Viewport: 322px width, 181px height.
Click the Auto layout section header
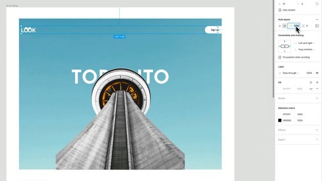pyautogui.click(x=284, y=20)
